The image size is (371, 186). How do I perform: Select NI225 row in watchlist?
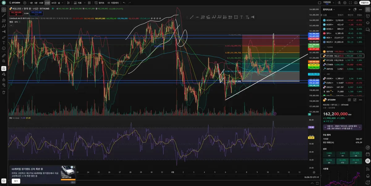[x=343, y=42]
